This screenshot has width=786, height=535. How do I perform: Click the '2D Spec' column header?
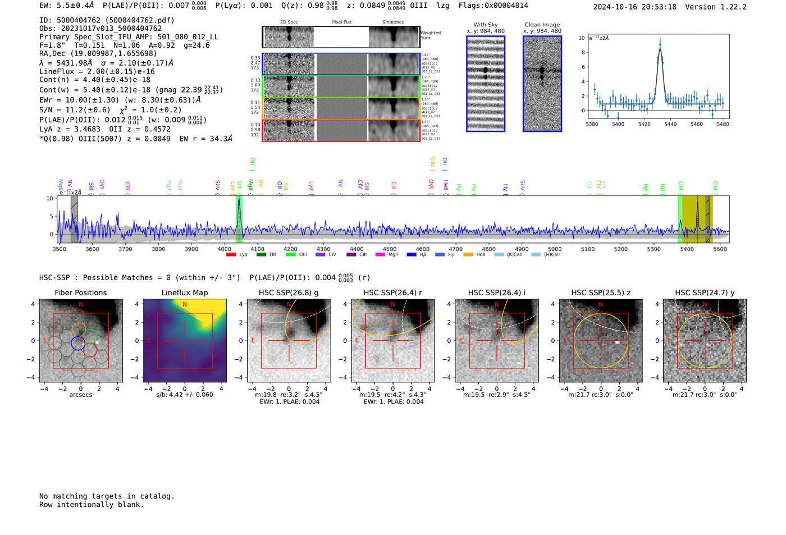[x=289, y=22]
